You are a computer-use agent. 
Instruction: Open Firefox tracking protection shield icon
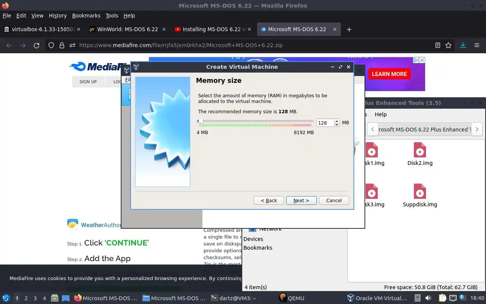pyautogui.click(x=51, y=45)
